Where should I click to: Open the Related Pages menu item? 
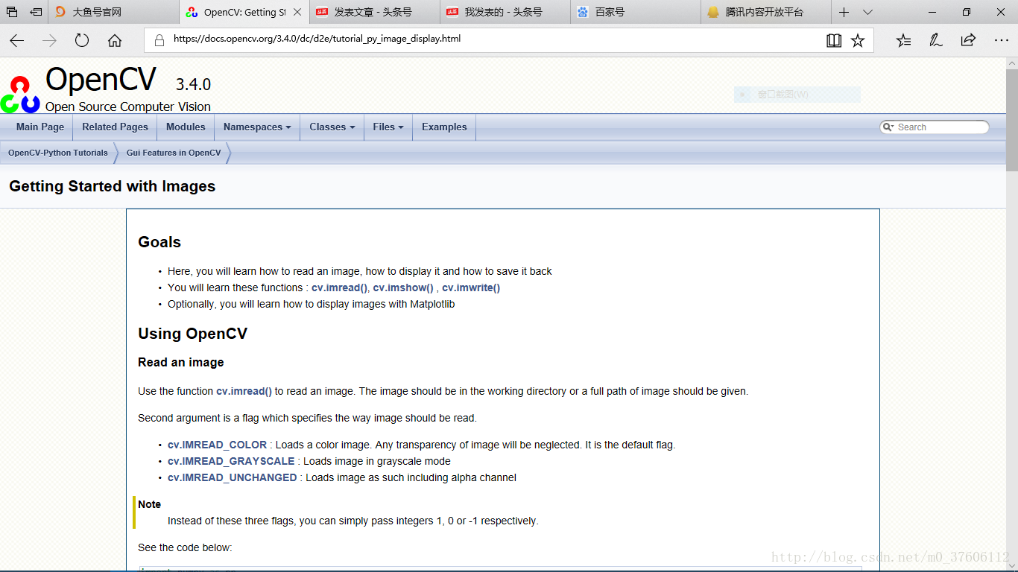(115, 127)
